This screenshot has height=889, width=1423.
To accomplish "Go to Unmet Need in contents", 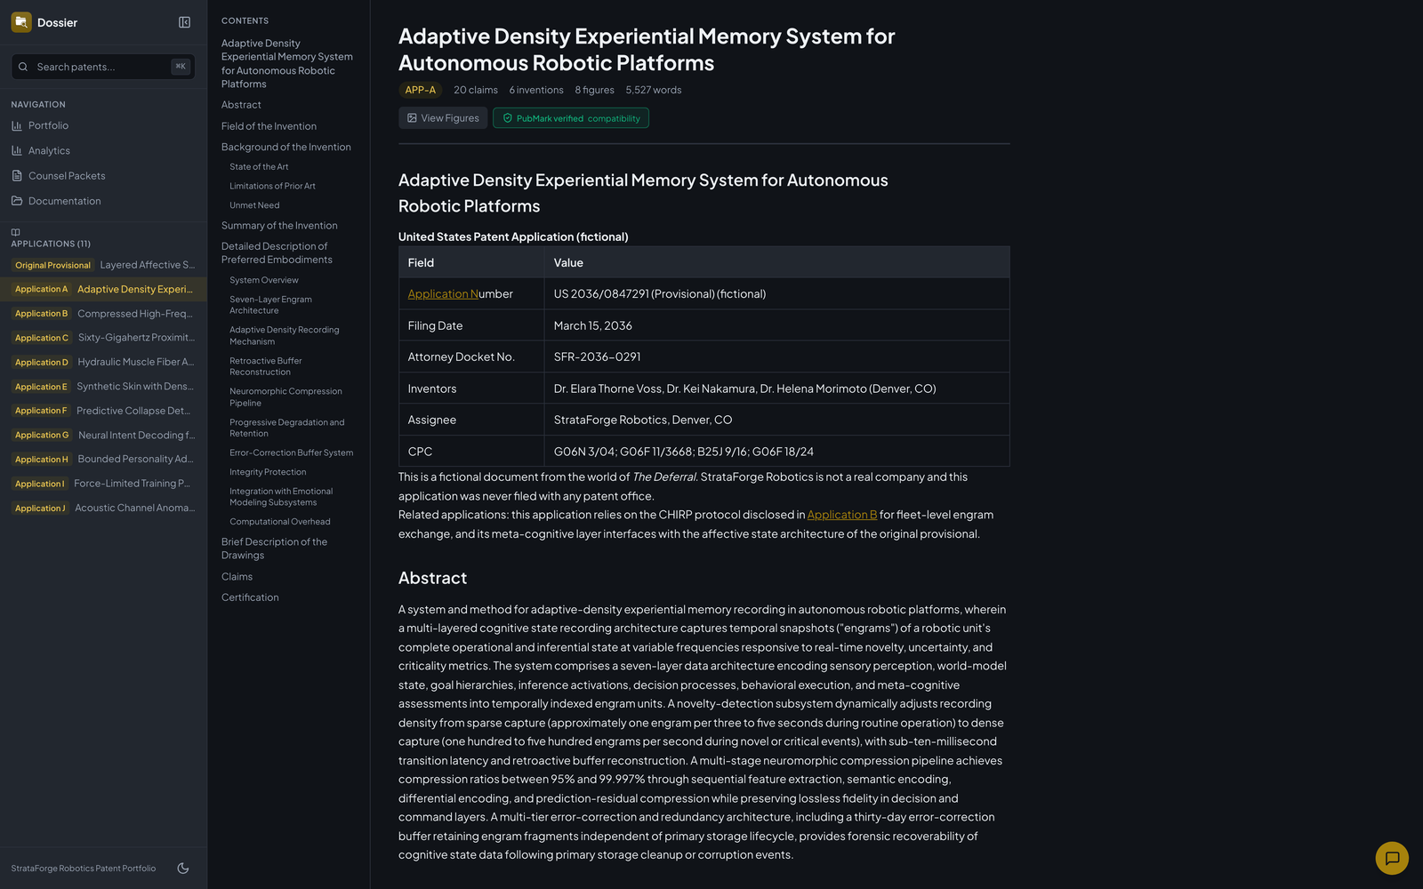I will [254, 205].
